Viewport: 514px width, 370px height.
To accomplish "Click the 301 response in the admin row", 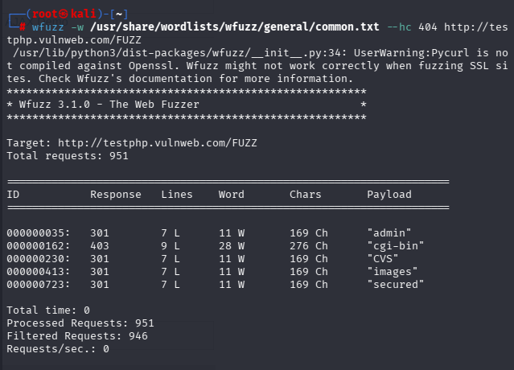I will tap(100, 233).
